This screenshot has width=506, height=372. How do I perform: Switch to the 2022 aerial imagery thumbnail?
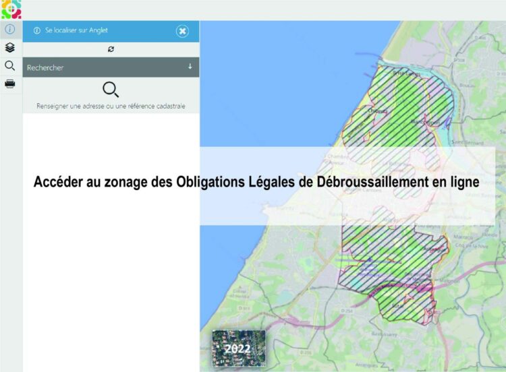(x=238, y=348)
